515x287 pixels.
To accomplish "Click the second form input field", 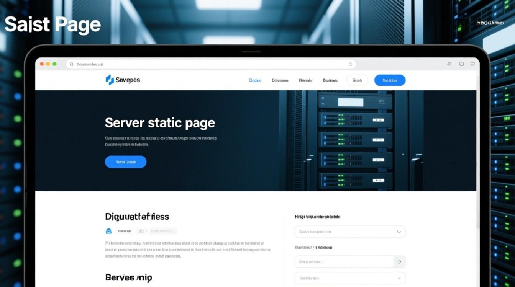I will [x=344, y=262].
